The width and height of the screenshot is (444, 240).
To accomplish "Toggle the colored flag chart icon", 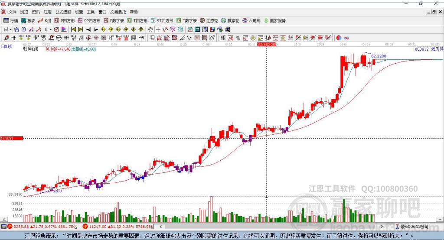I will coord(64,29).
